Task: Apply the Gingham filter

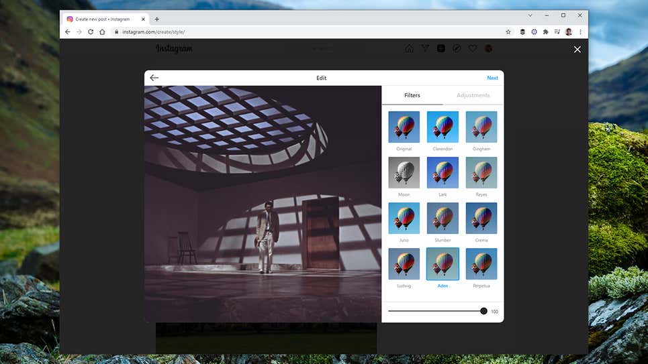Action: [x=481, y=127]
